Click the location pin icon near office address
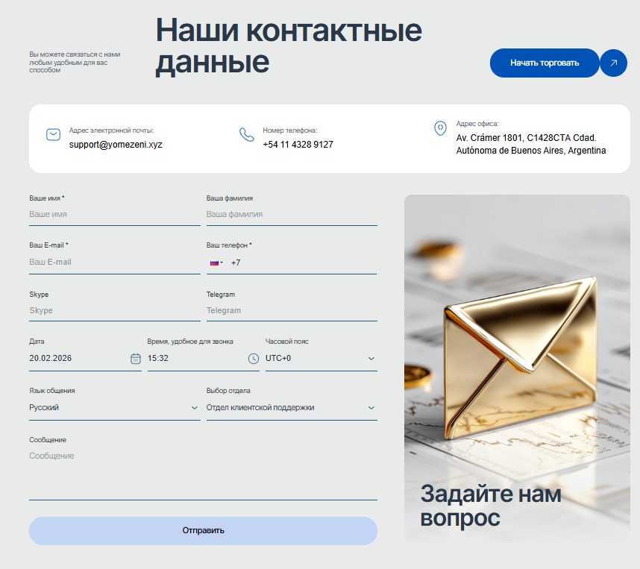640x569 pixels. [442, 126]
